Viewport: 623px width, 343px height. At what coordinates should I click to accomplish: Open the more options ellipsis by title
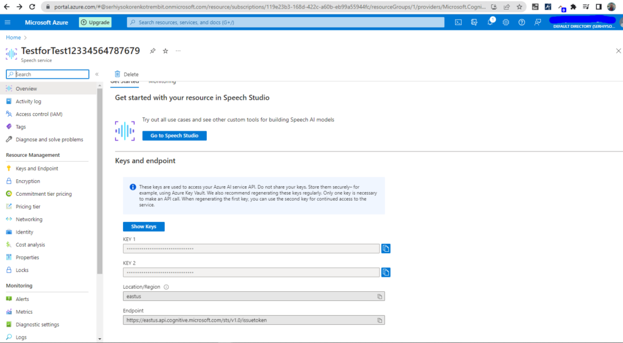pyautogui.click(x=178, y=51)
